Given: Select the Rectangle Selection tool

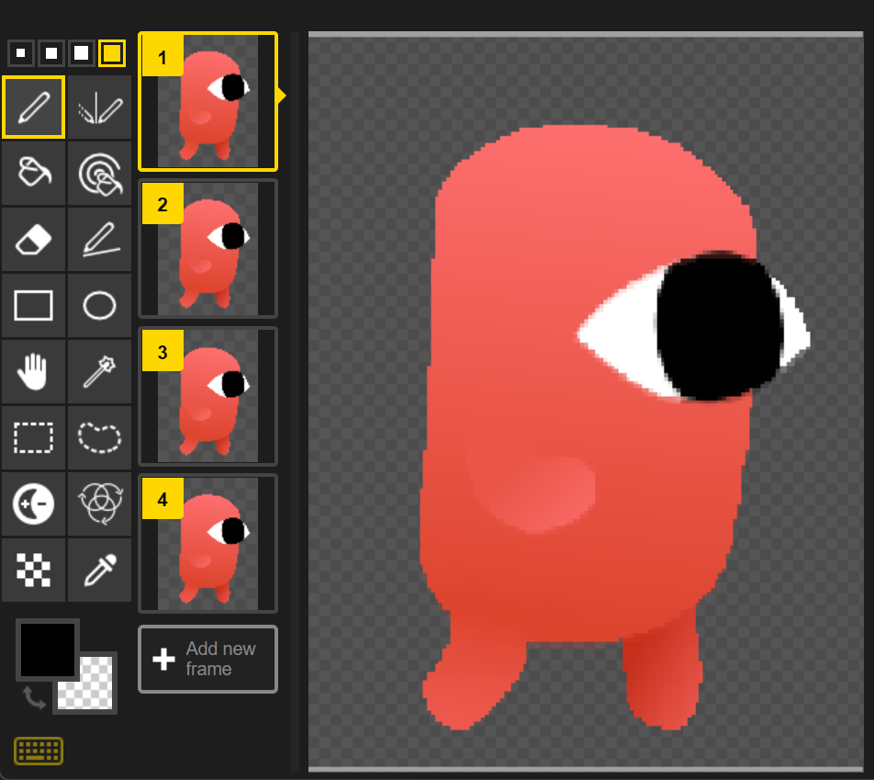Looking at the screenshot, I should coord(33,438).
